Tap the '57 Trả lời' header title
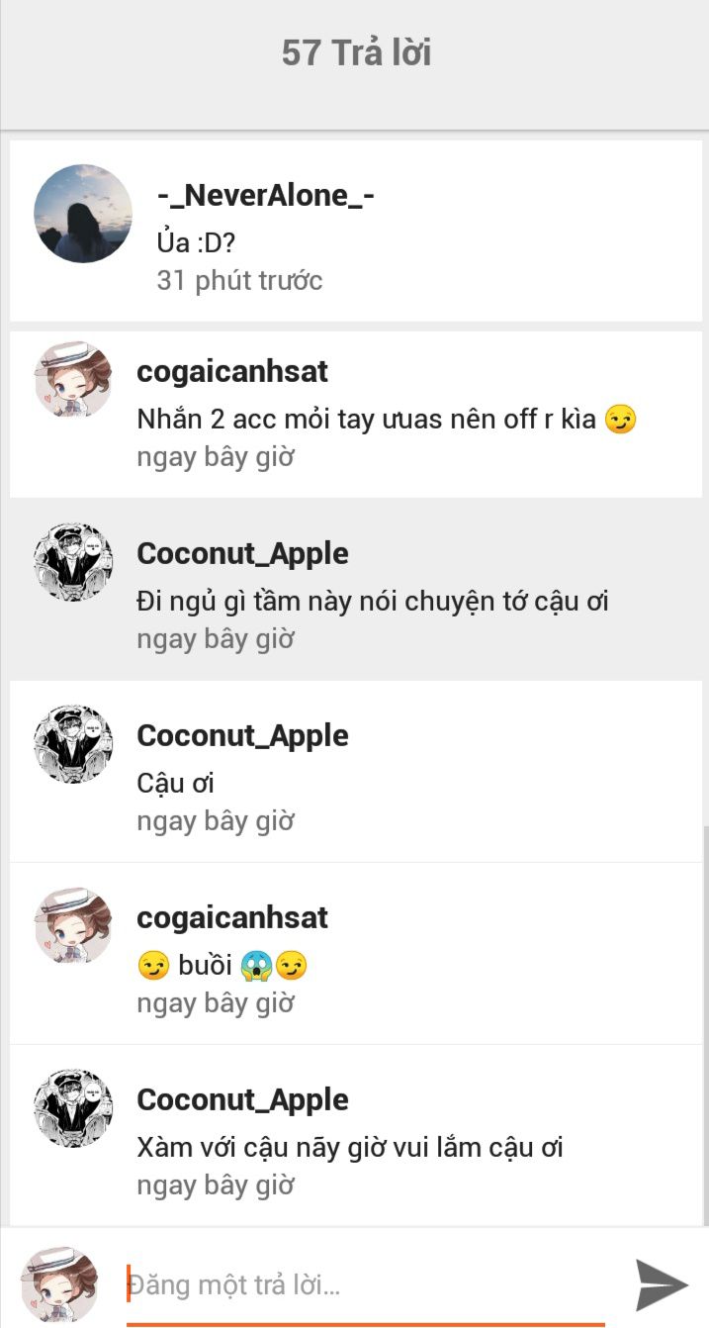The image size is (709, 1328). point(356,52)
